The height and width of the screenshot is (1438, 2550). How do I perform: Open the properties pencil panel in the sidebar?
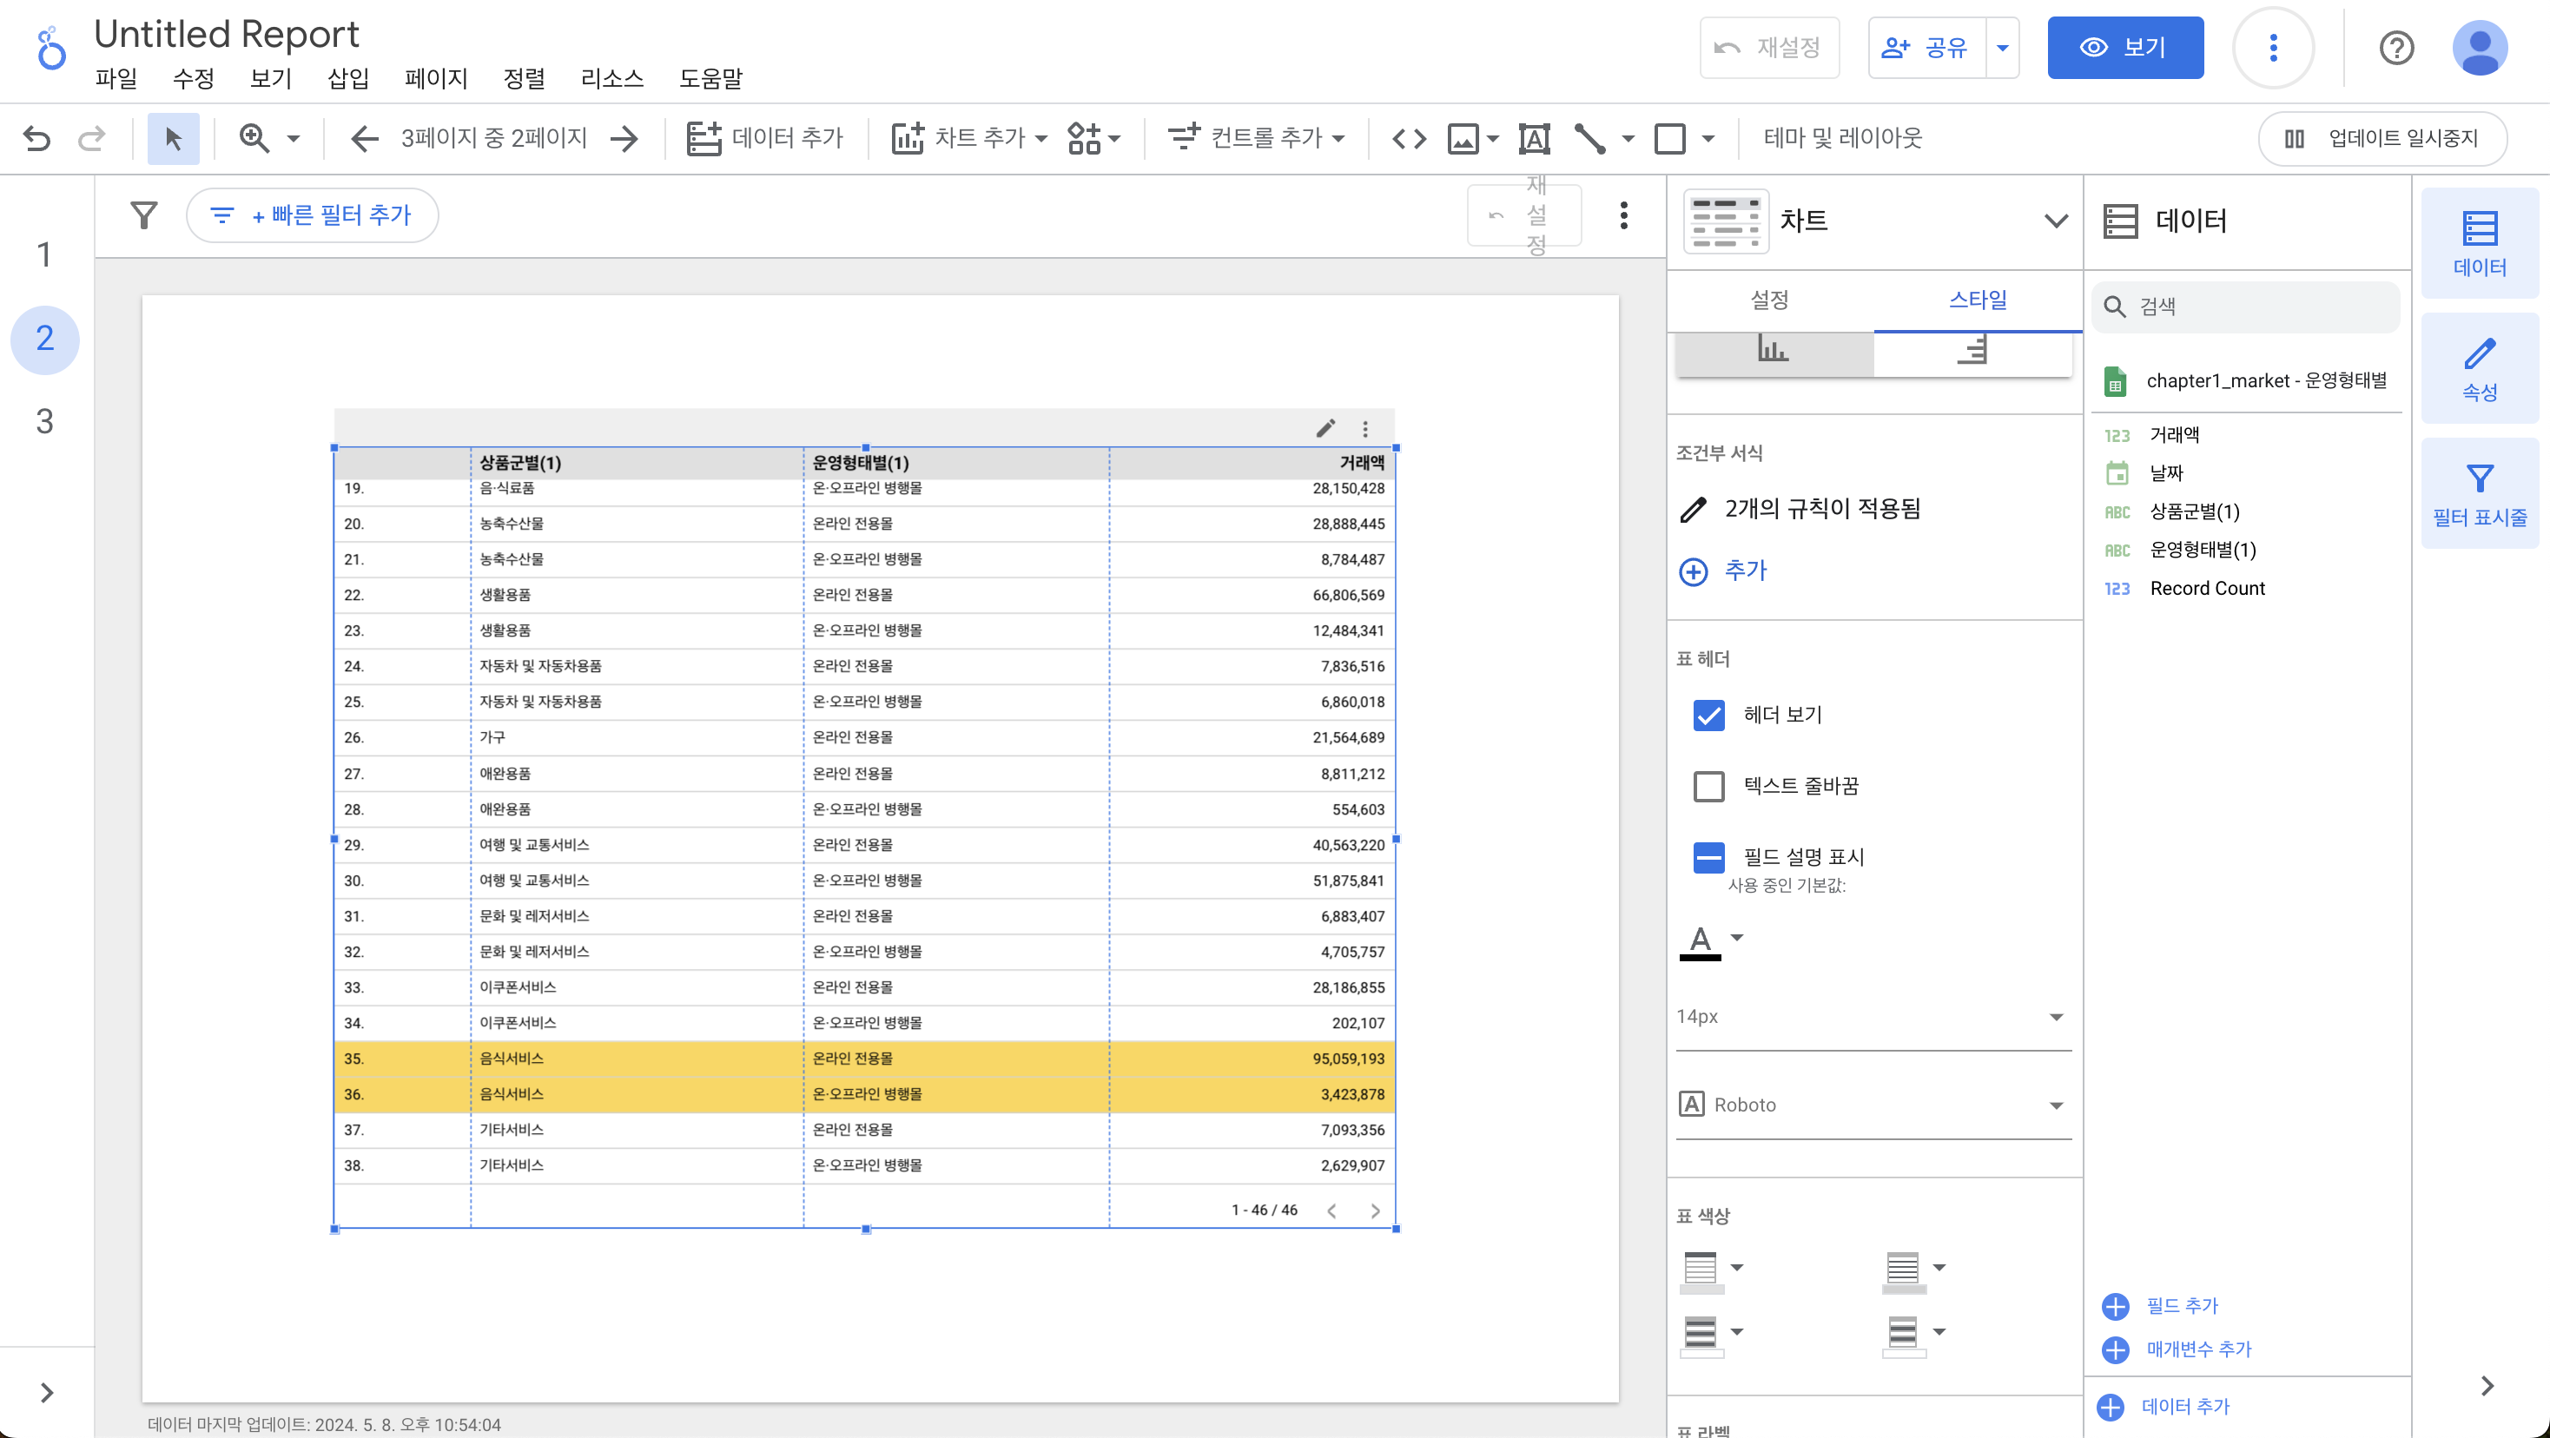(x=2479, y=369)
